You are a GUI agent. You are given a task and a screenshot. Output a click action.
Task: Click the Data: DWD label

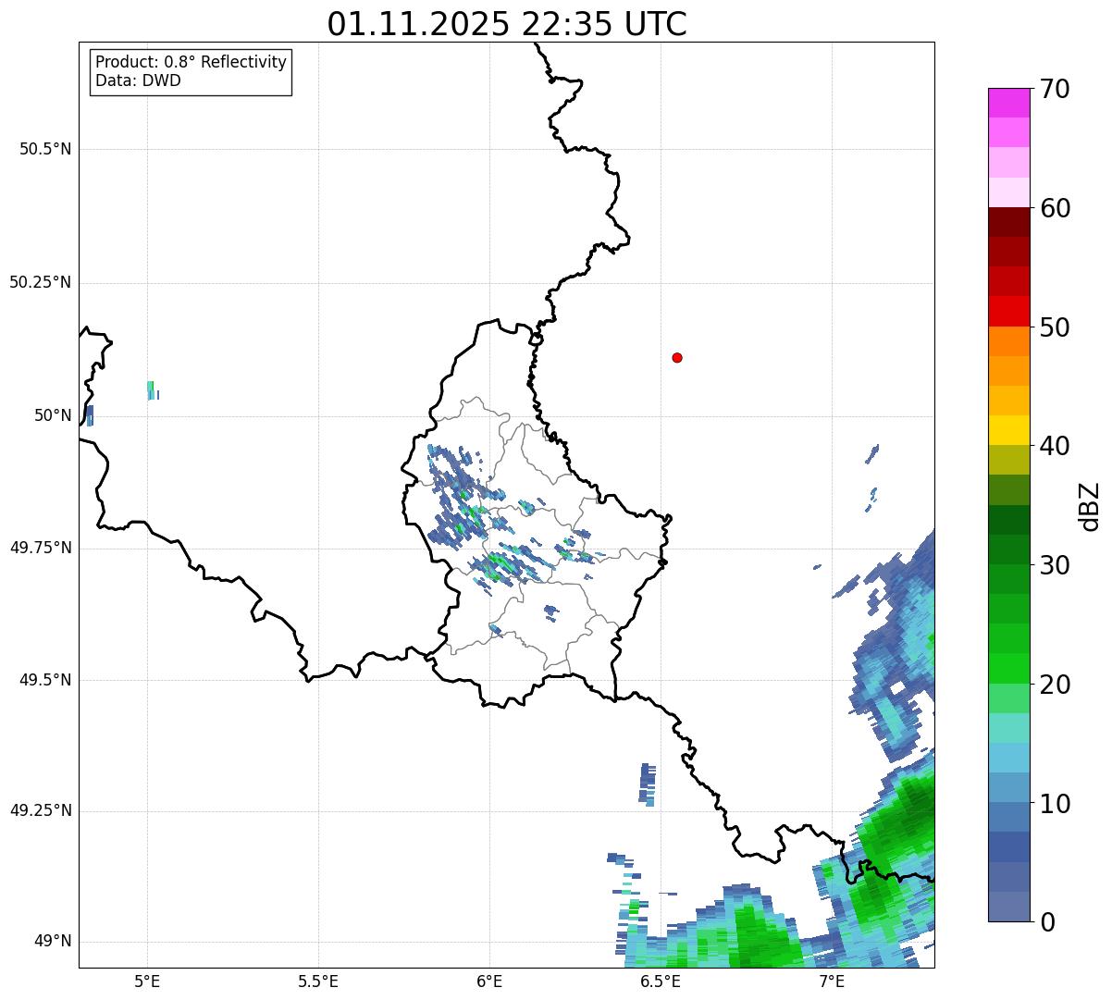[139, 80]
